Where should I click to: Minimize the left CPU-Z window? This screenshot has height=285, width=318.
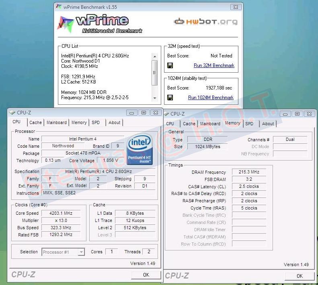(131, 113)
